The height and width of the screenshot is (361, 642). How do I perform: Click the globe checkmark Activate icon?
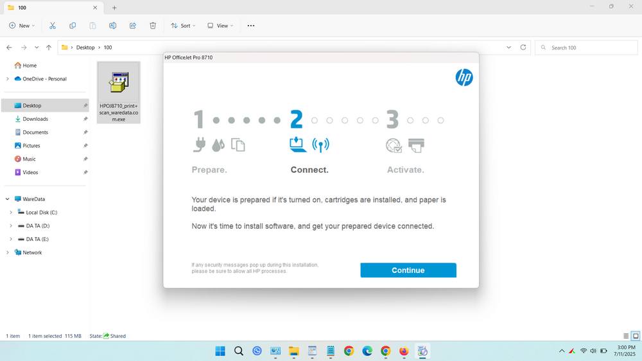[x=394, y=145]
